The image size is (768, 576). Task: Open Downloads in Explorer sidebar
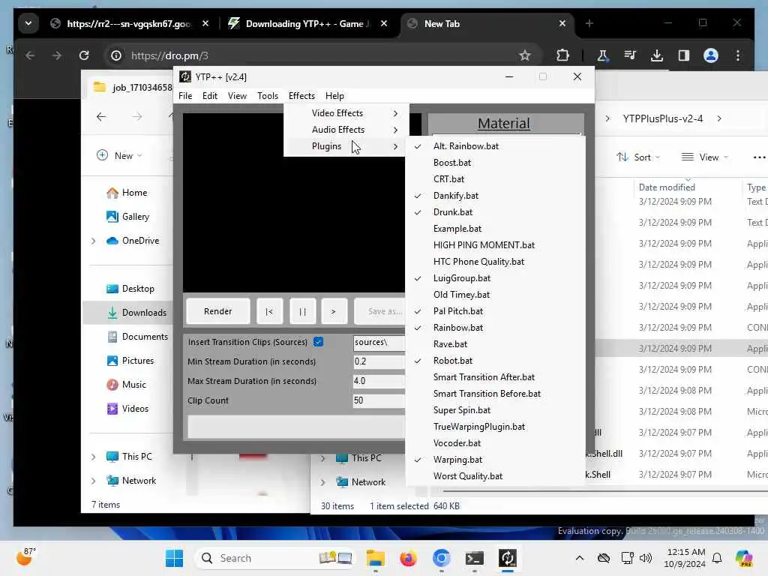(x=136, y=313)
